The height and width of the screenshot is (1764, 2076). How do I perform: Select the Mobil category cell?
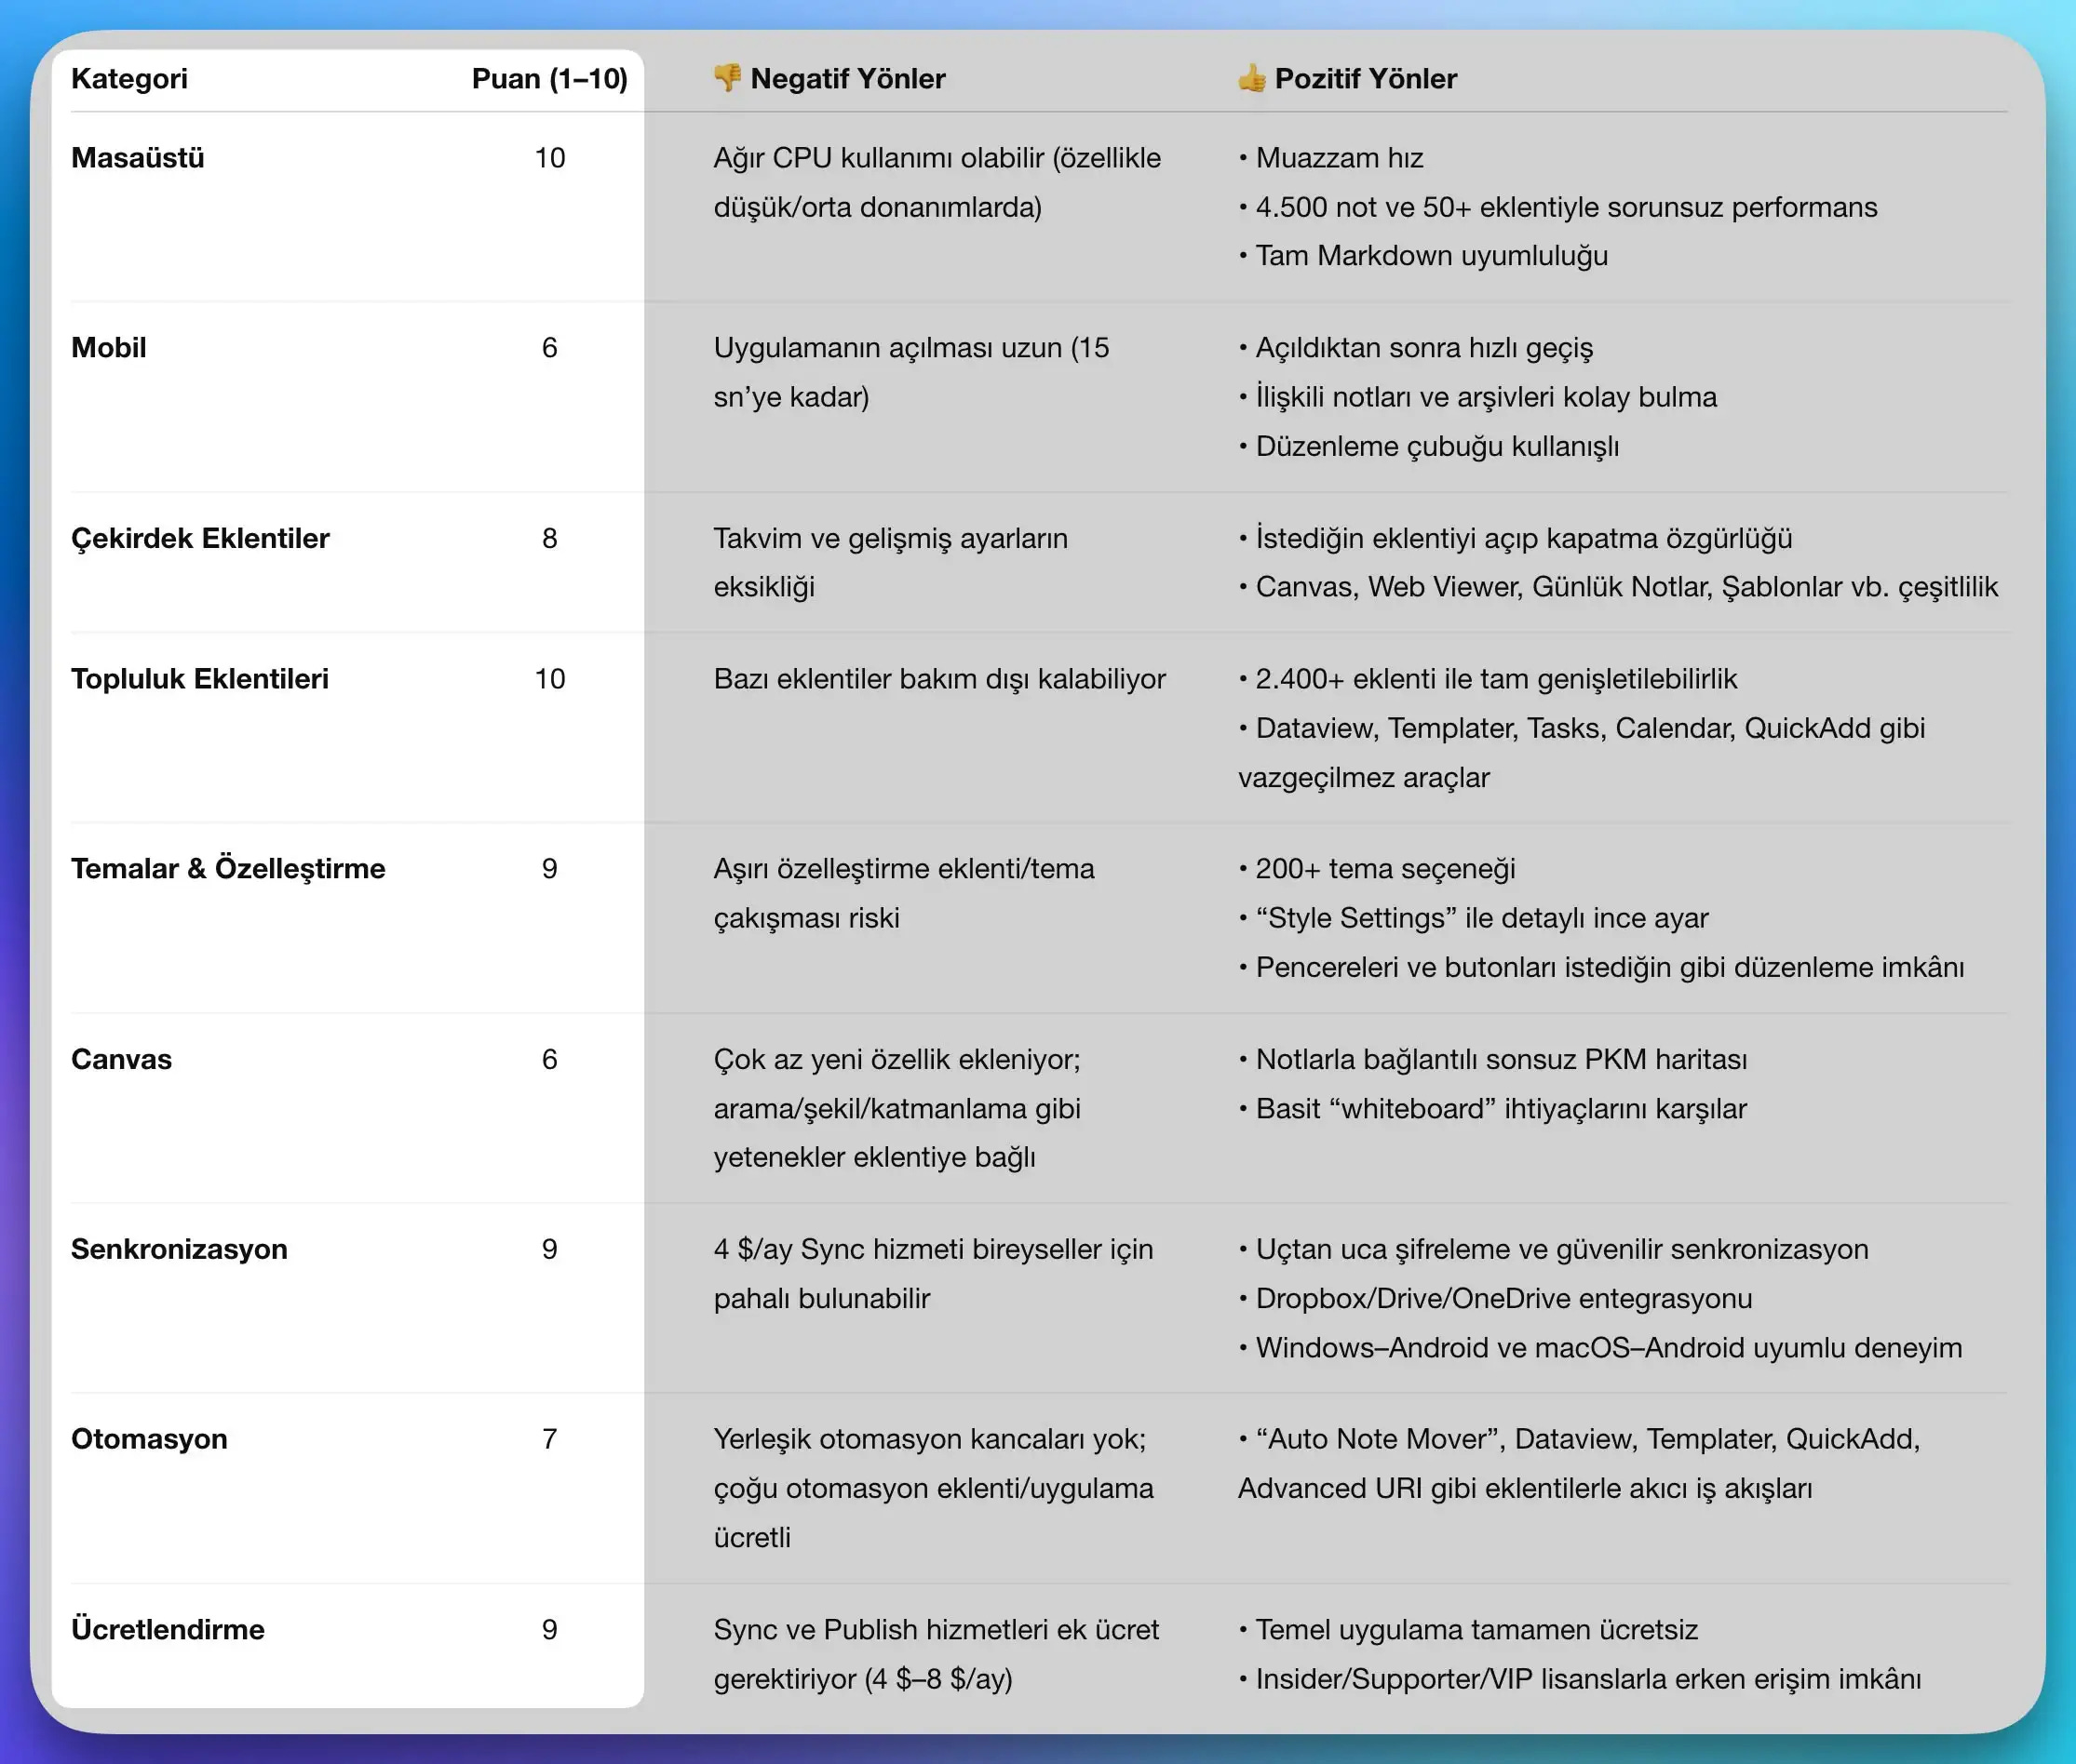[x=109, y=348]
